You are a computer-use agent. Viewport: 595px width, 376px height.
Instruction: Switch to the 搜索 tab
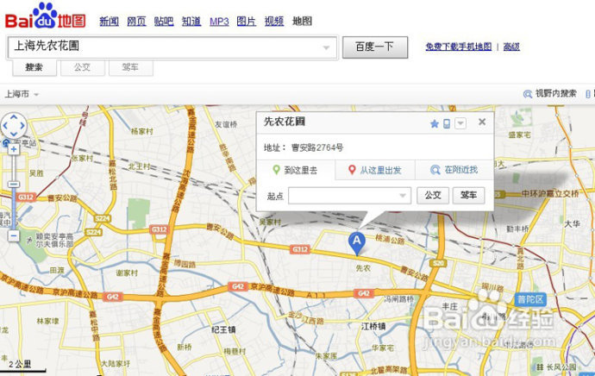(x=34, y=67)
